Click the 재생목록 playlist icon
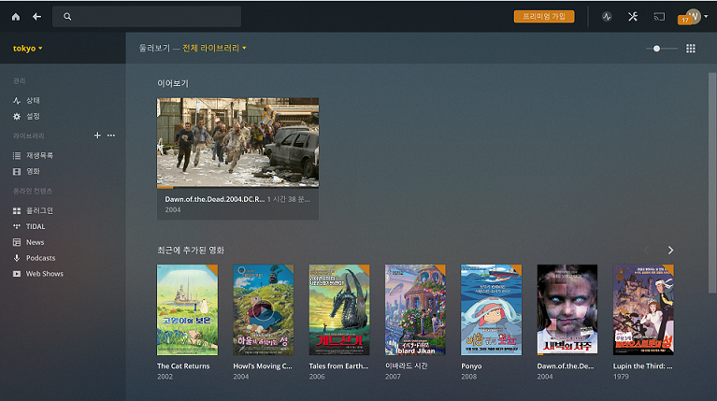Image resolution: width=717 pixels, height=401 pixels. pos(17,156)
